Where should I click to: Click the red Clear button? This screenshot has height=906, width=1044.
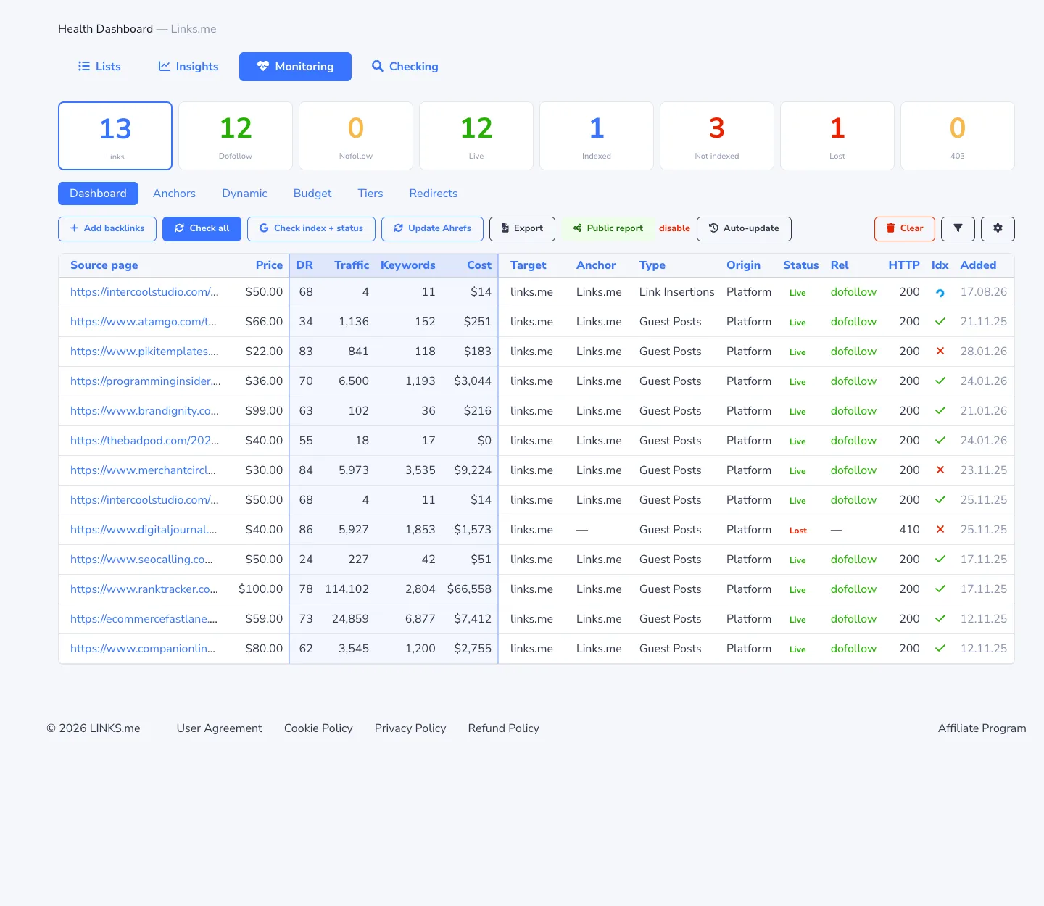pyautogui.click(x=905, y=228)
